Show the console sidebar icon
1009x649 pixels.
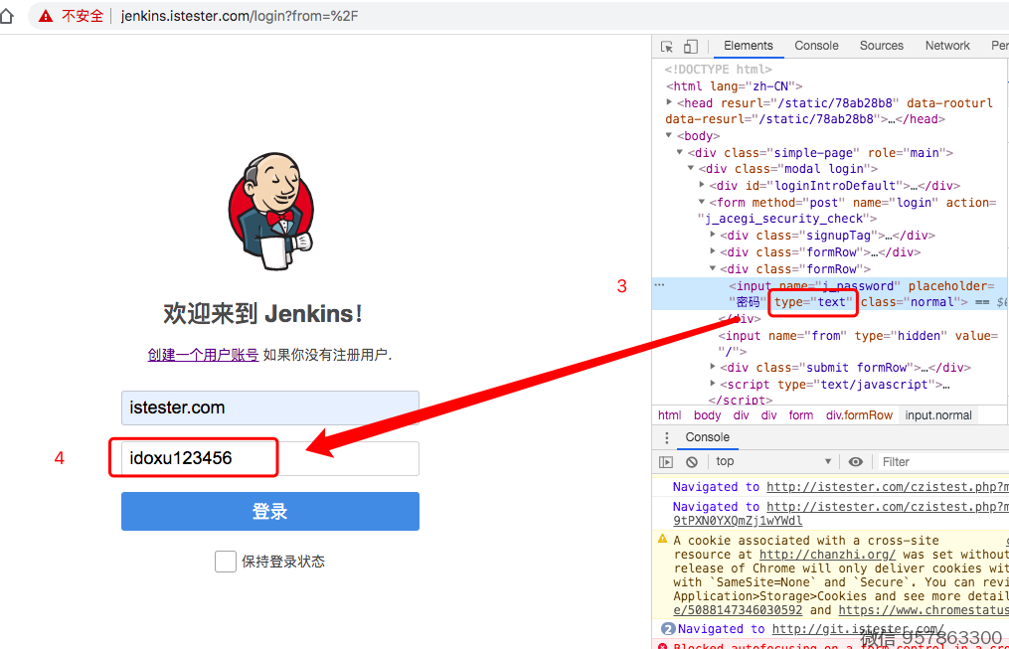666,461
